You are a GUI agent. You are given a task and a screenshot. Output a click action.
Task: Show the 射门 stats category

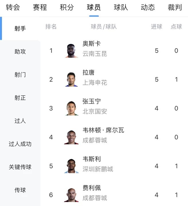(20, 75)
